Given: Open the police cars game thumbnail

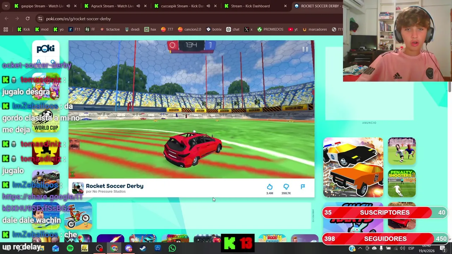Looking at the screenshot, I should pyautogui.click(x=353, y=167).
